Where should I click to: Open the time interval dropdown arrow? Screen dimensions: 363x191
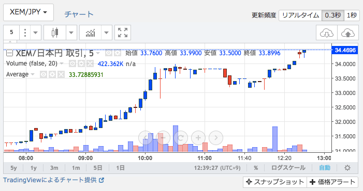[x=36, y=33]
